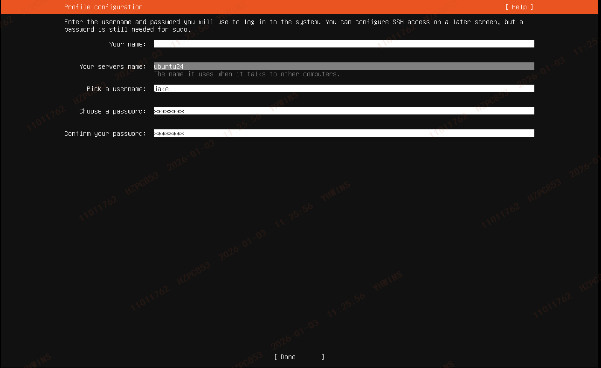Select the Confirm your password field
Screen dimensions: 601x368
[344, 133]
